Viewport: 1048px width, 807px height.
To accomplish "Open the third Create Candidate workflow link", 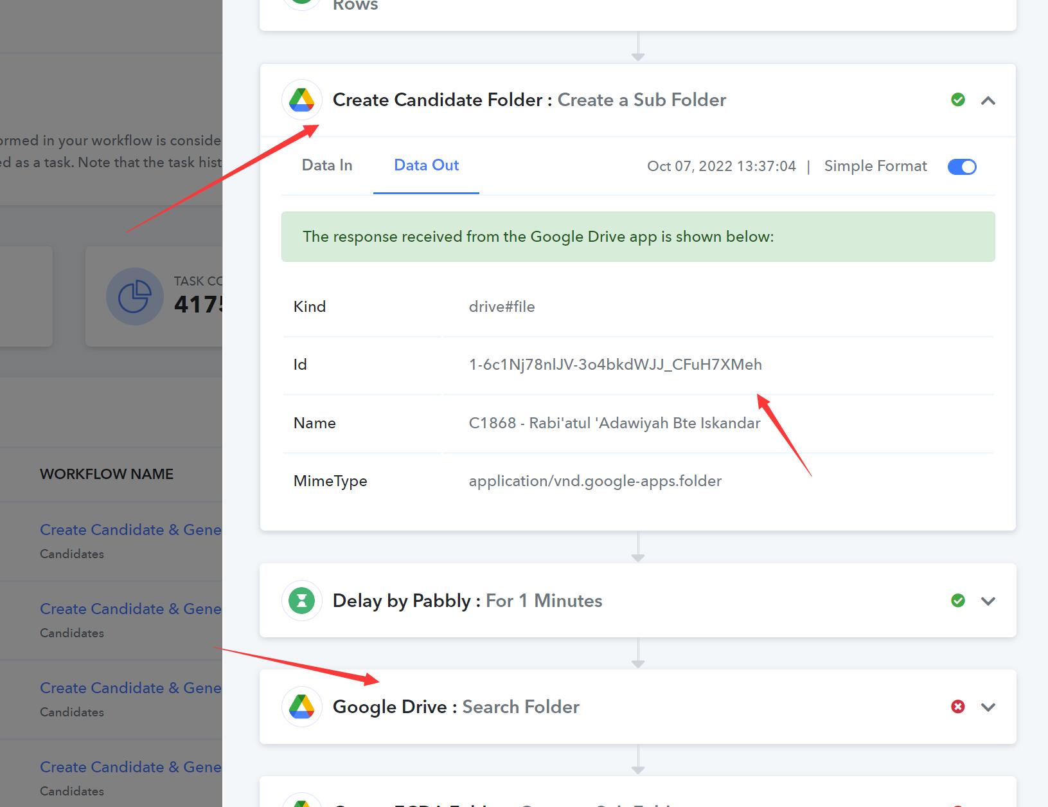I will 130,687.
